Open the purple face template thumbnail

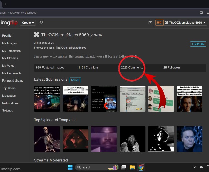pos(104,139)
